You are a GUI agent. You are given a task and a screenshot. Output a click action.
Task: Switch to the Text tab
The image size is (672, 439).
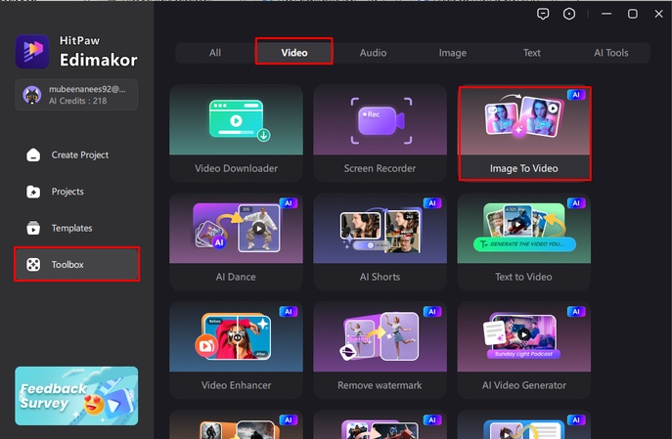click(x=531, y=53)
